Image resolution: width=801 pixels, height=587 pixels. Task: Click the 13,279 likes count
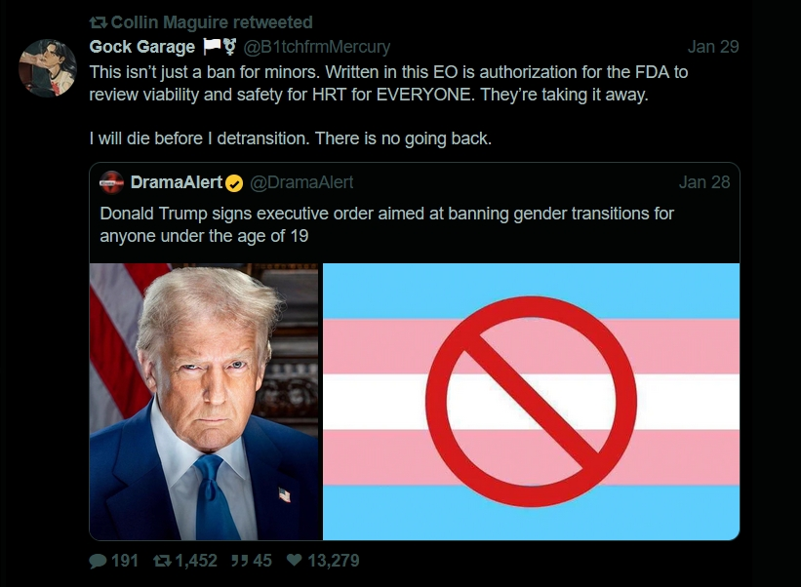point(333,561)
